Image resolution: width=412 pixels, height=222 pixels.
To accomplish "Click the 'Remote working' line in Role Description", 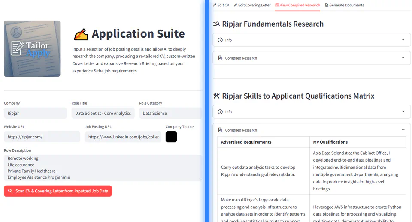I will (23, 158).
